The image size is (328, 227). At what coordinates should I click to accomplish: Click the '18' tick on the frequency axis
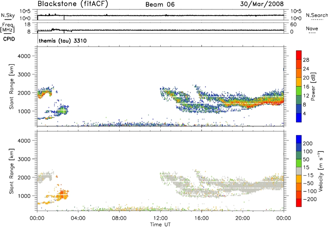pos(27,25)
